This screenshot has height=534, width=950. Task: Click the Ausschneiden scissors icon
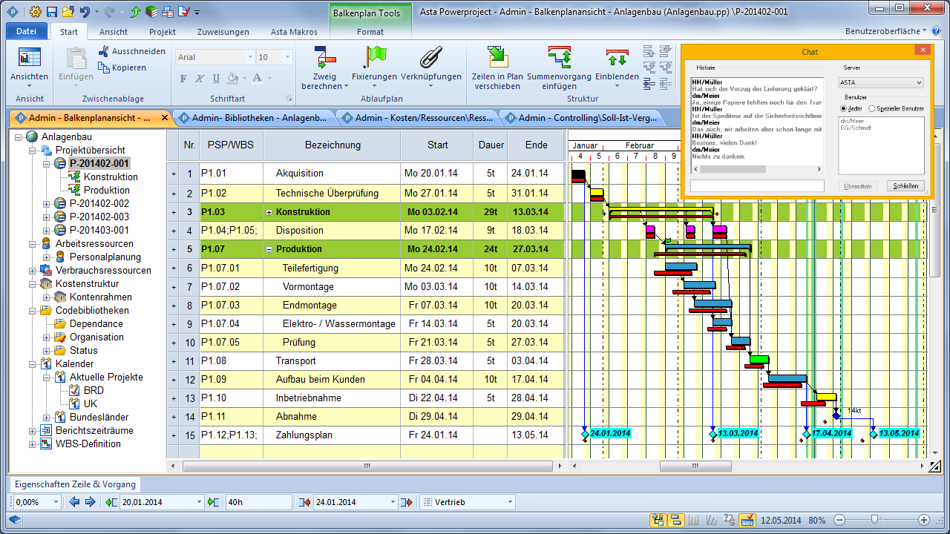103,51
